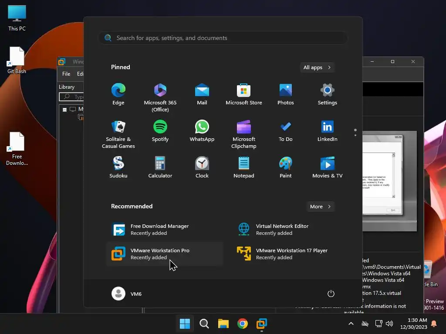Click the Start menu search box
Screen dimensions: 446x334
pos(223,38)
